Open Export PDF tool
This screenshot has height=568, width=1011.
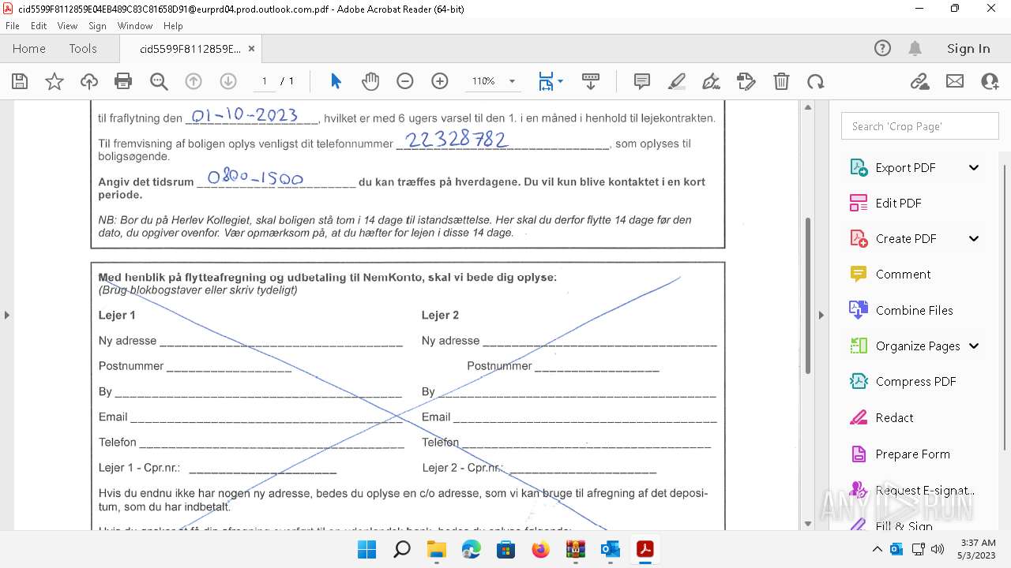(905, 167)
